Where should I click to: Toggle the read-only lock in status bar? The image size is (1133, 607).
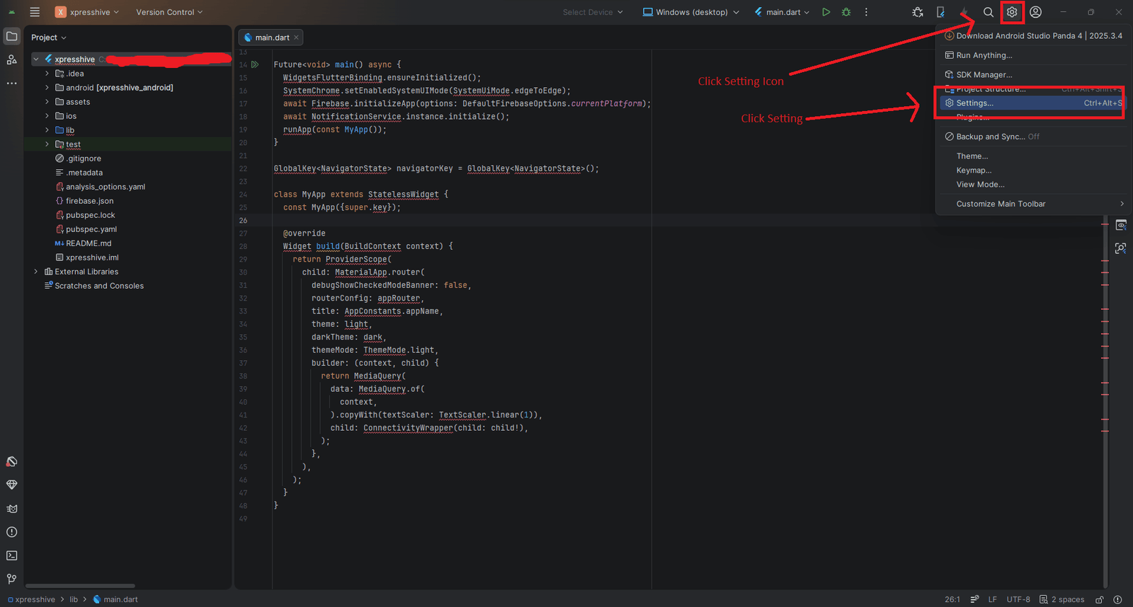point(1100,599)
